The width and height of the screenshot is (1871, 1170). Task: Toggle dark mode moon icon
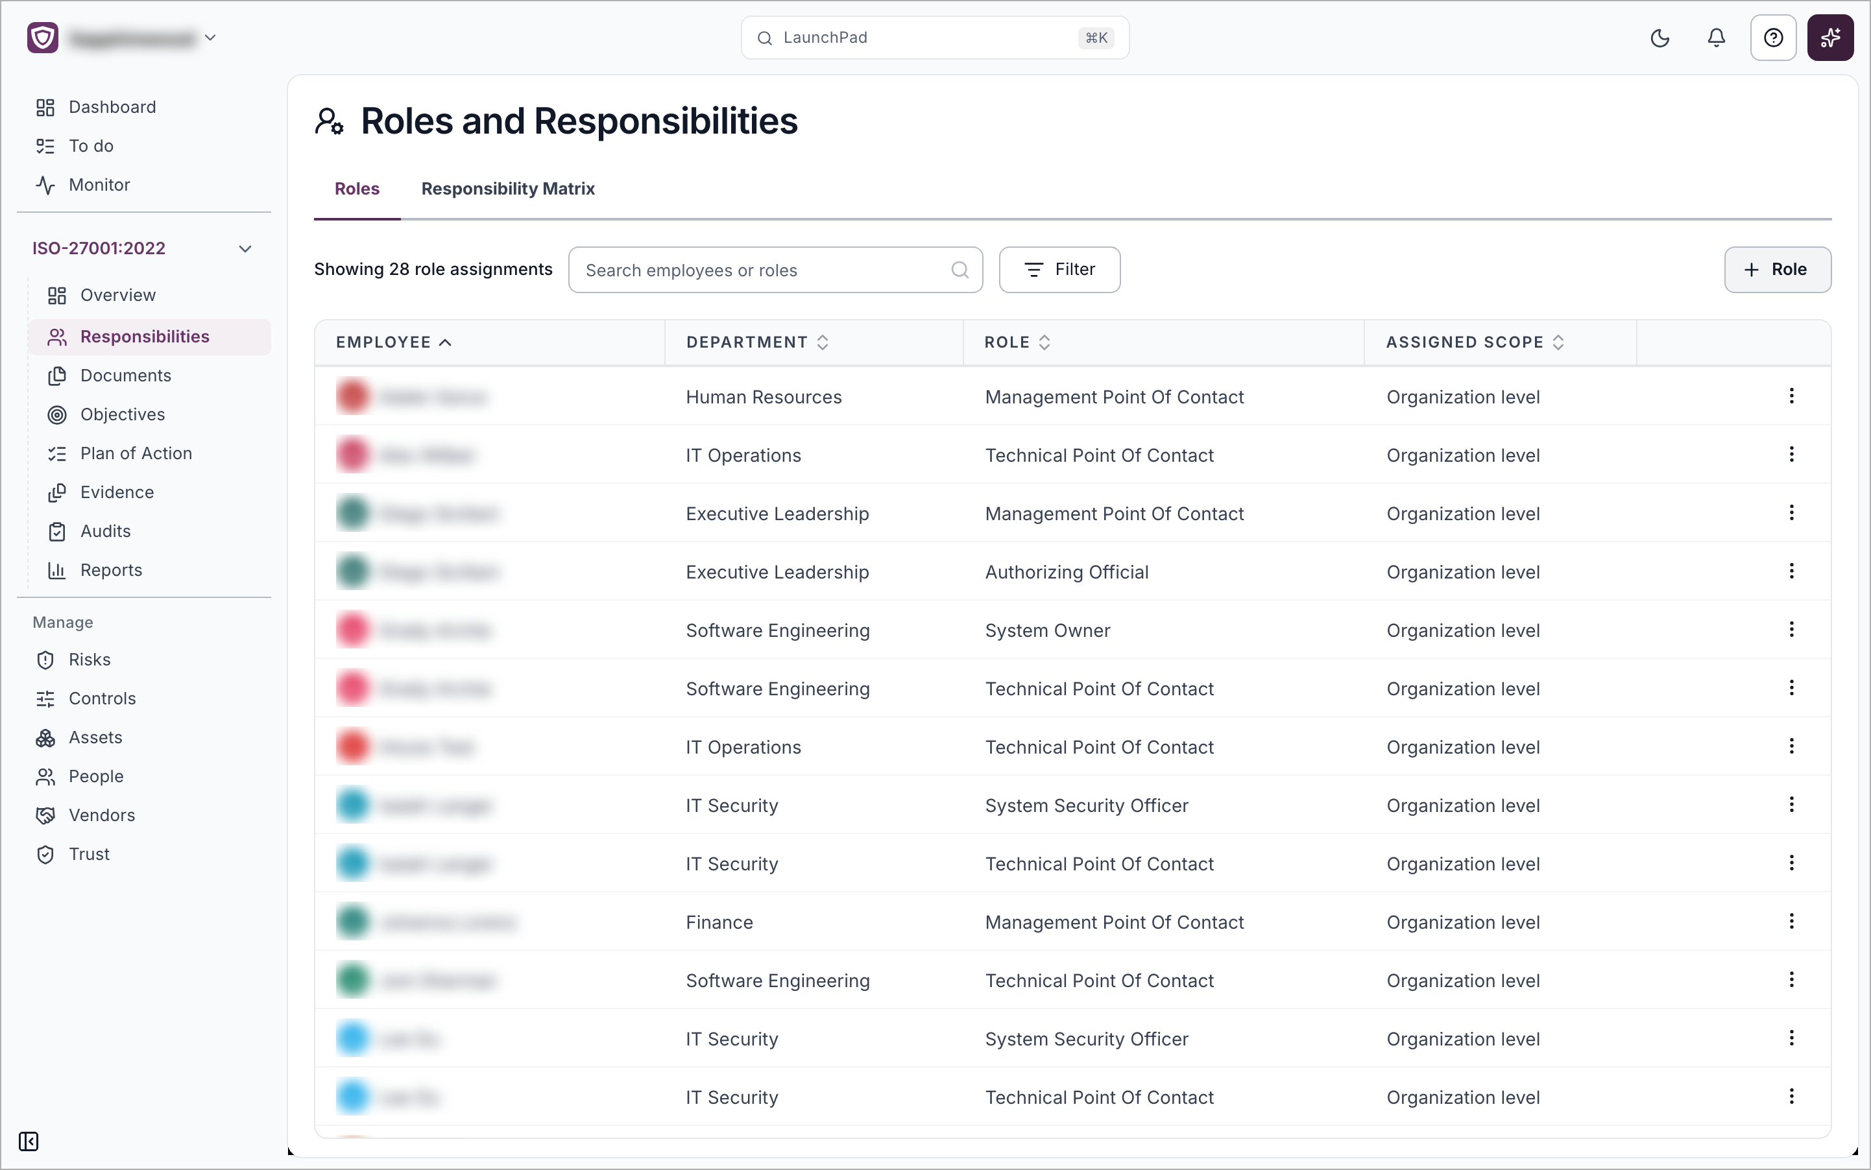pos(1660,38)
